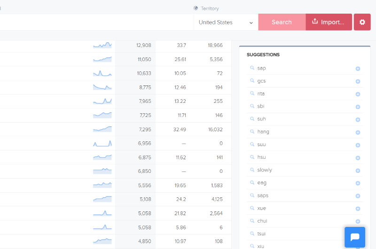376x249 pixels.
Task: Select the 'gcs' suggestion keyword
Action: pos(261,81)
